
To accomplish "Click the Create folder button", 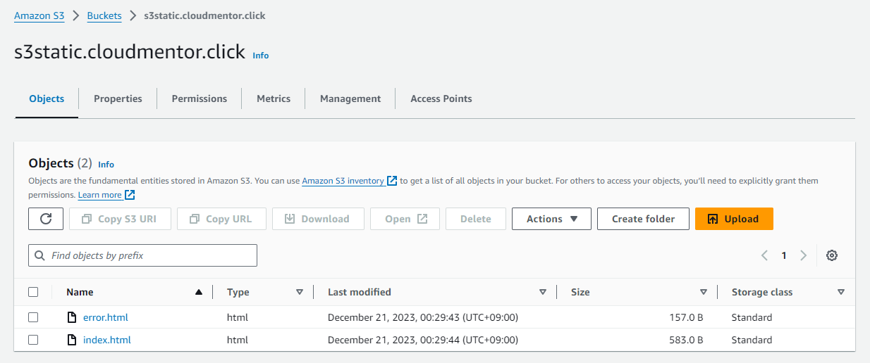I will pos(643,219).
